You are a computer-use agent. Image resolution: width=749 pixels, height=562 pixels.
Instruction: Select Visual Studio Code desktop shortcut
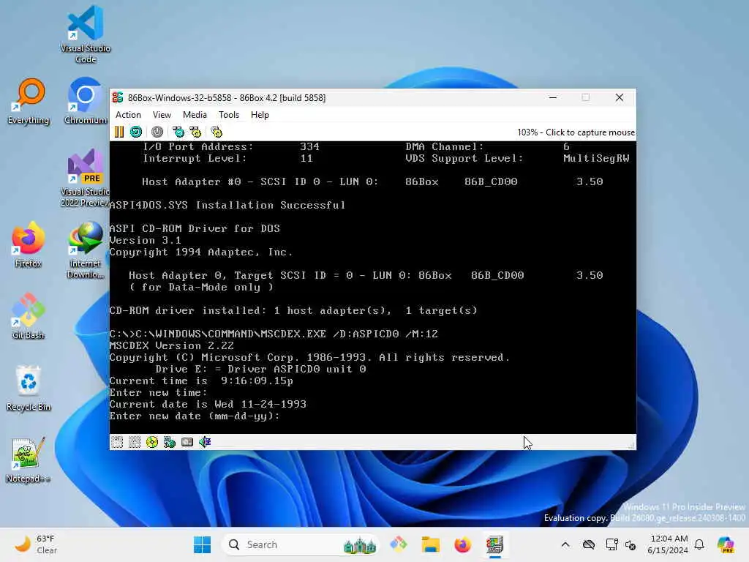(86, 34)
